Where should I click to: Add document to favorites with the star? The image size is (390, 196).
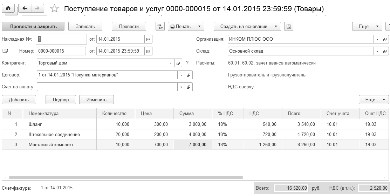(54, 9)
